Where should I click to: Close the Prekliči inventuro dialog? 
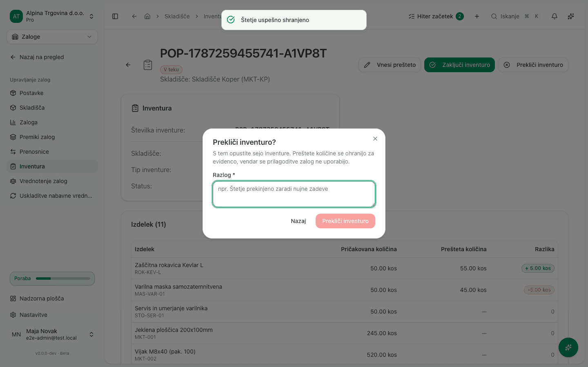(x=375, y=139)
